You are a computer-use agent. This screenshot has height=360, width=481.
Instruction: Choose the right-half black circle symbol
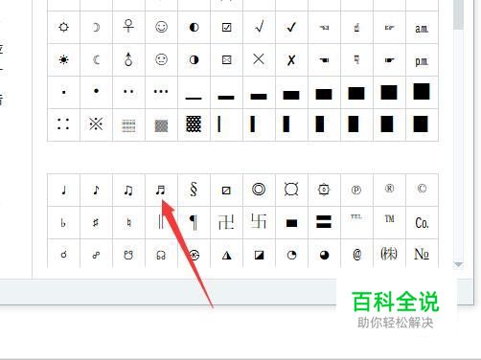coord(194,59)
